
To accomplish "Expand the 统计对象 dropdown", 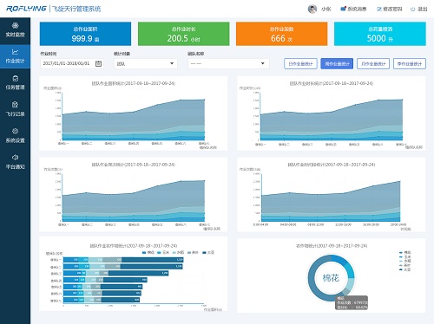I will (146, 63).
